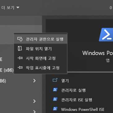Viewport: 113px width, 113px height.
Task: Click the file location icon beside 파일 위치 열기
Action: click(20, 49)
